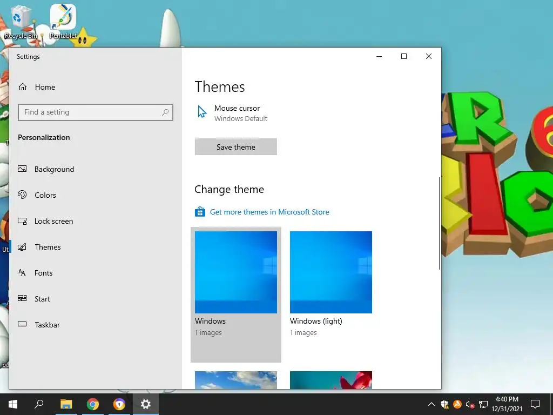Click the Home house icon

tap(23, 87)
